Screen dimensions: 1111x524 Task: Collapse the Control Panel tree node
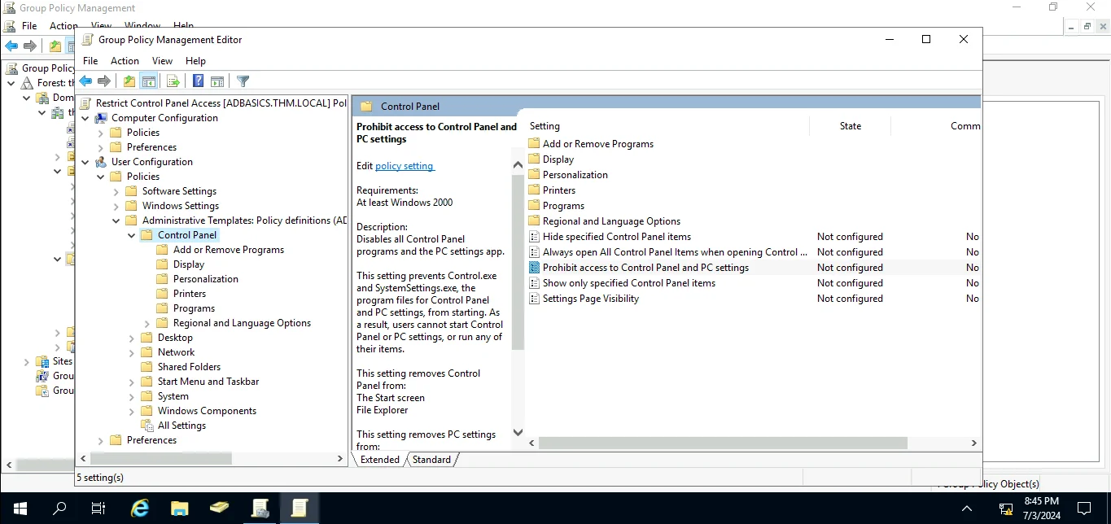tap(132, 235)
